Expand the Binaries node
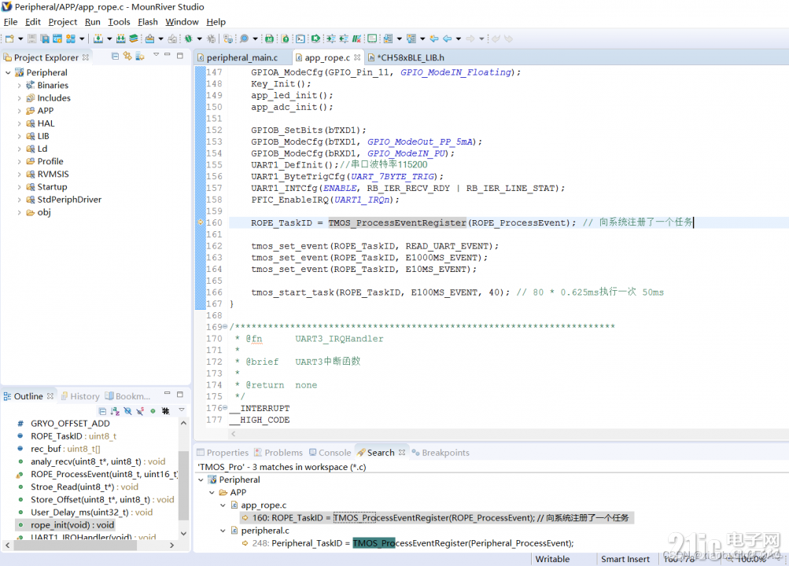The width and height of the screenshot is (789, 566). (x=19, y=86)
